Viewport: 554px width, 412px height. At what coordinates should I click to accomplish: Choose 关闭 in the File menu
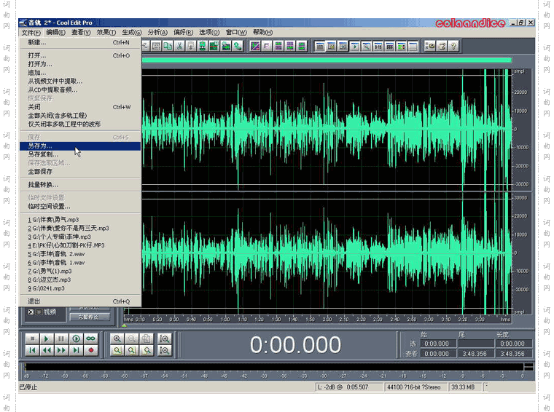(x=80, y=107)
